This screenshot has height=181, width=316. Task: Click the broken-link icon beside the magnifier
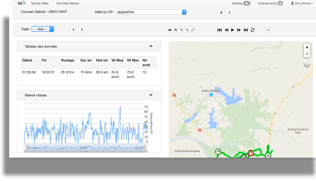click(x=181, y=30)
